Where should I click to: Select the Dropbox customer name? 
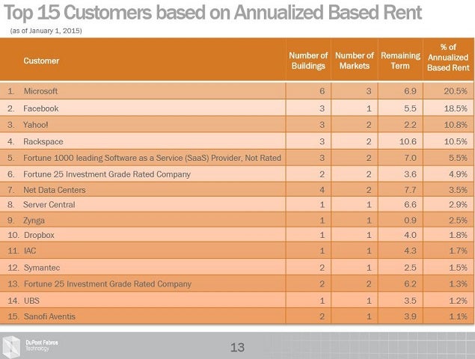point(39,235)
